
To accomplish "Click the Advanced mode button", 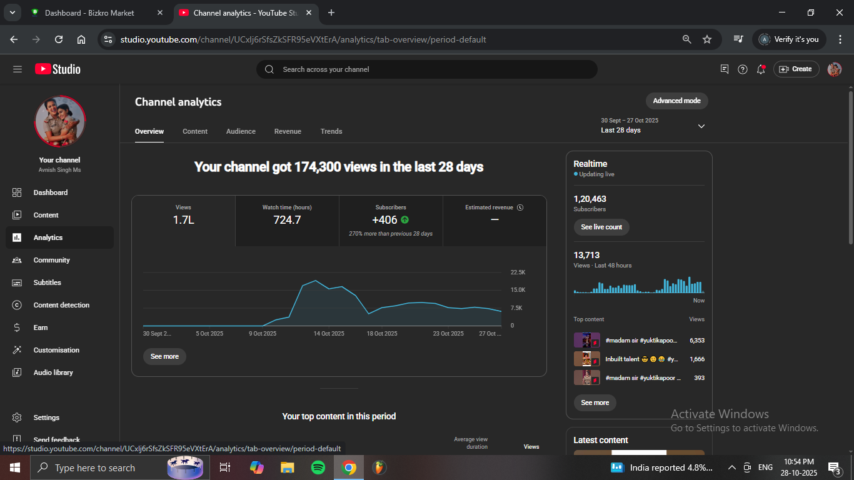I will 676,101.
